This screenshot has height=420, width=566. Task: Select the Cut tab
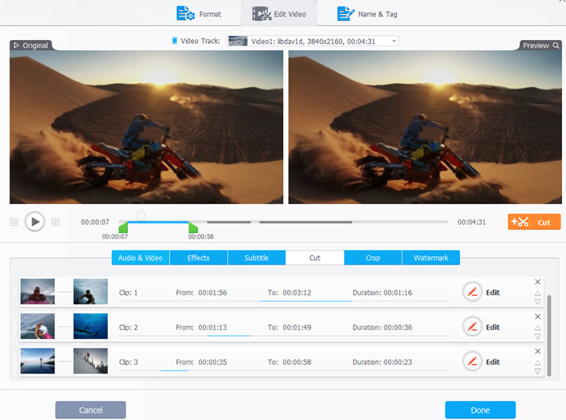coord(314,257)
